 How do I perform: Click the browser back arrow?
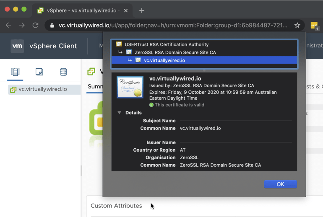(x=9, y=25)
